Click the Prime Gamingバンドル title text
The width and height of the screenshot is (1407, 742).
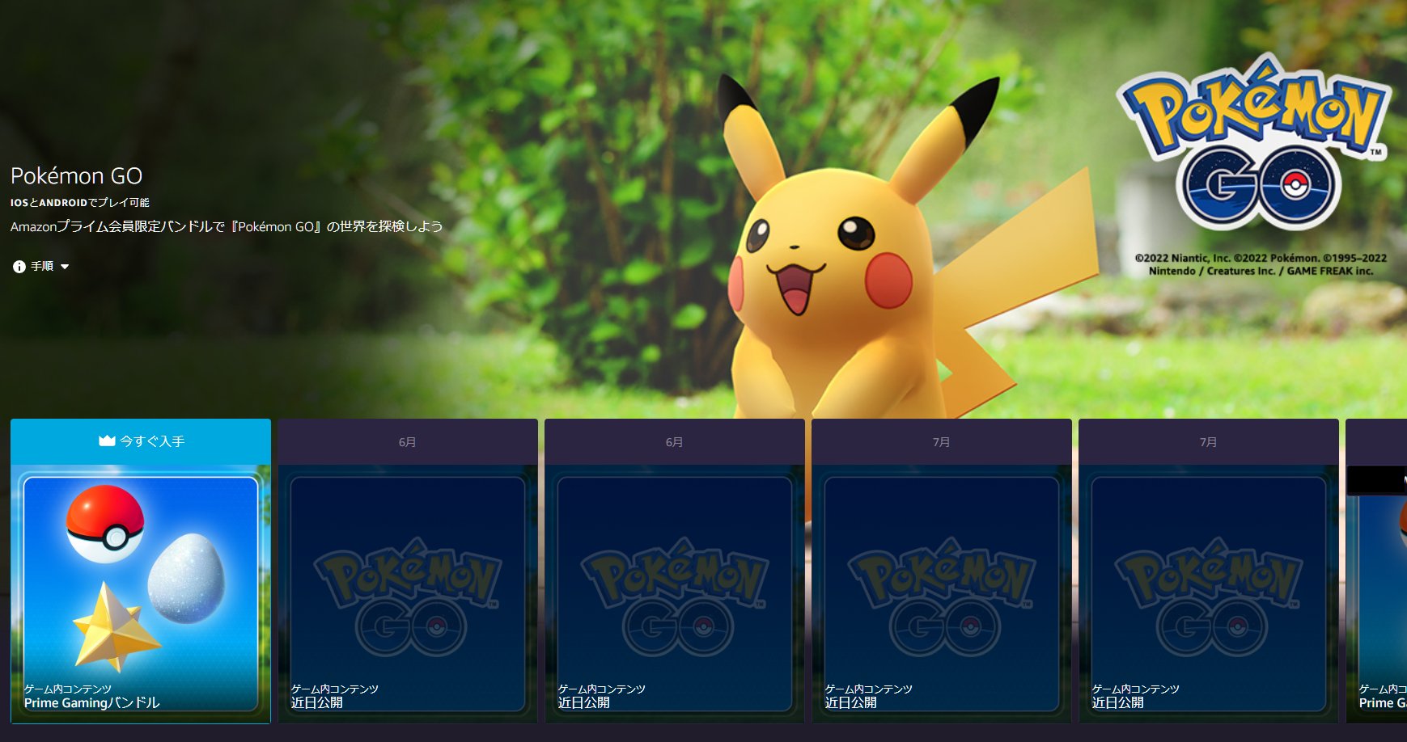[x=91, y=703]
